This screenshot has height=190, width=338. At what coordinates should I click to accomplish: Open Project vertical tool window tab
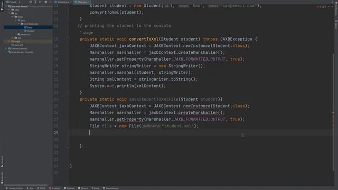[2, 6]
